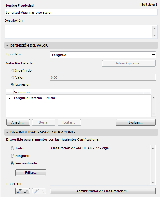Click the Evaluar... button
The height and width of the screenshot is (197, 160).
(x=136, y=122)
